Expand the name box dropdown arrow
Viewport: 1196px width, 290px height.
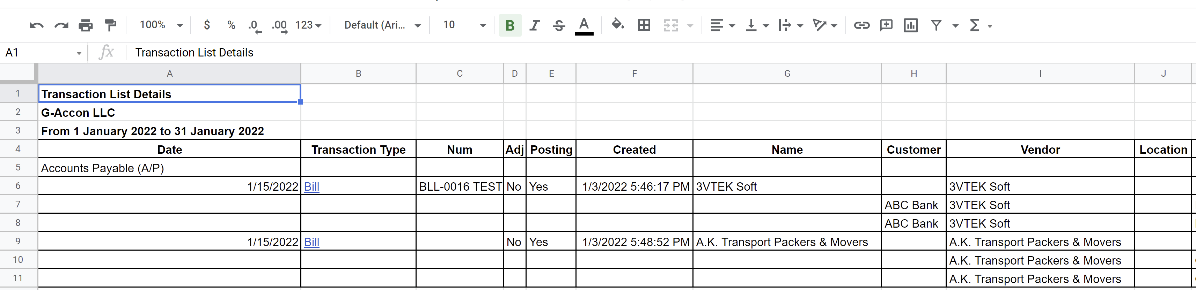pyautogui.click(x=79, y=53)
